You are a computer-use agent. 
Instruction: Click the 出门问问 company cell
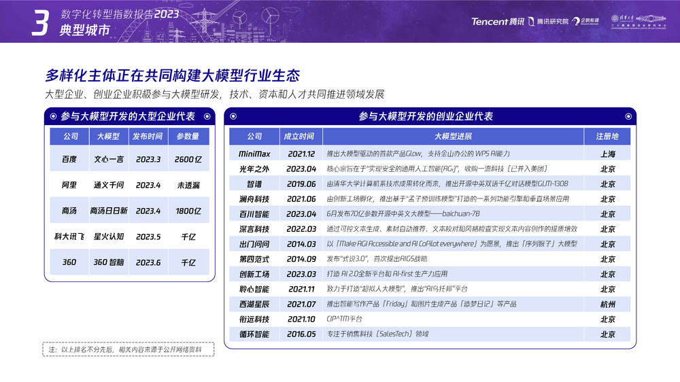coord(254,244)
